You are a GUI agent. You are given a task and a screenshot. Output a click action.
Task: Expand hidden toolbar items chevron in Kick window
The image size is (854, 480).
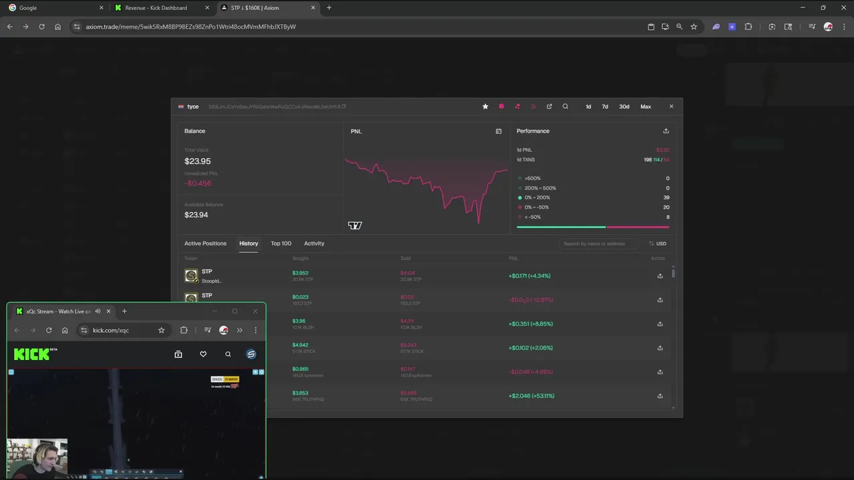[x=240, y=330]
